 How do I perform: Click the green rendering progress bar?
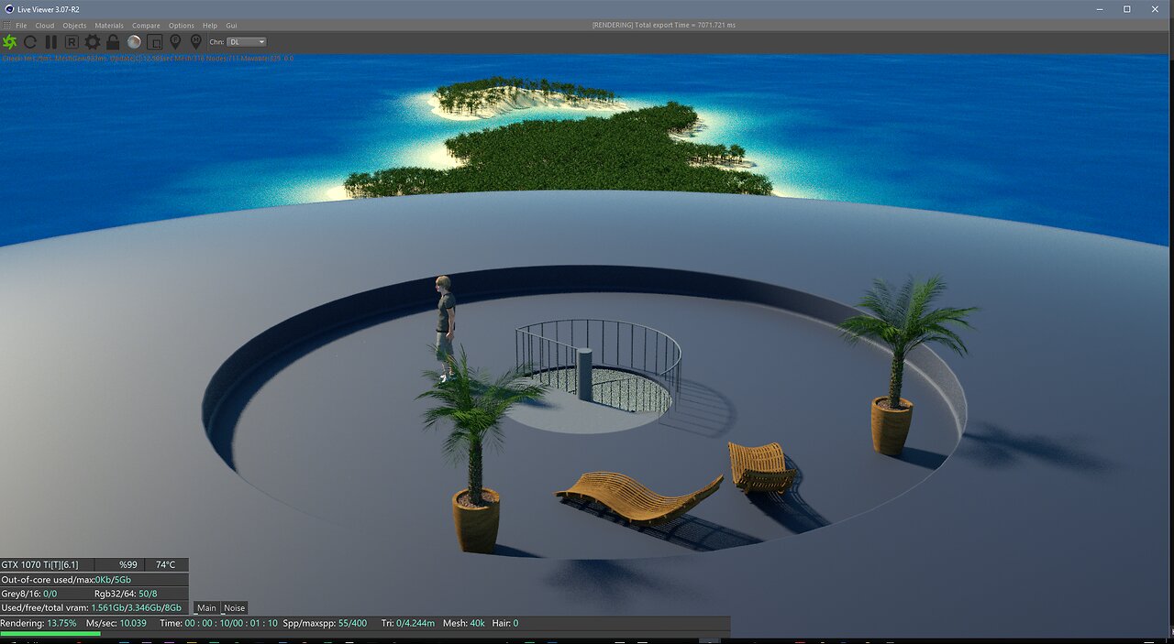(50, 633)
